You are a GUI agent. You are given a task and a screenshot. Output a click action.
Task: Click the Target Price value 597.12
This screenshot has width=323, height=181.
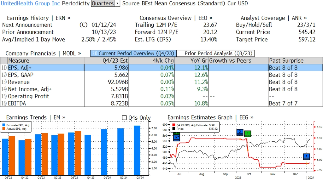point(307,39)
